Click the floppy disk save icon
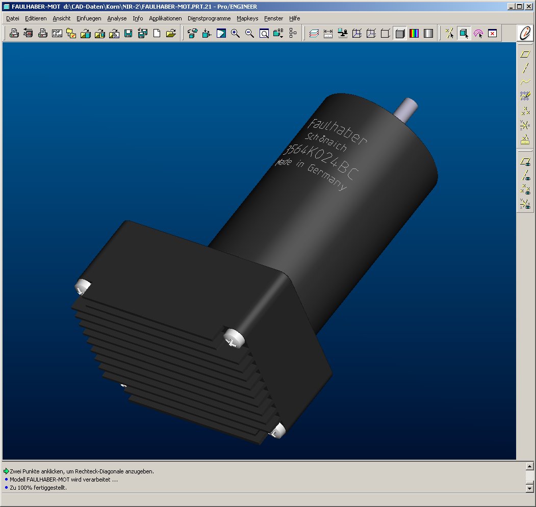 point(128,33)
